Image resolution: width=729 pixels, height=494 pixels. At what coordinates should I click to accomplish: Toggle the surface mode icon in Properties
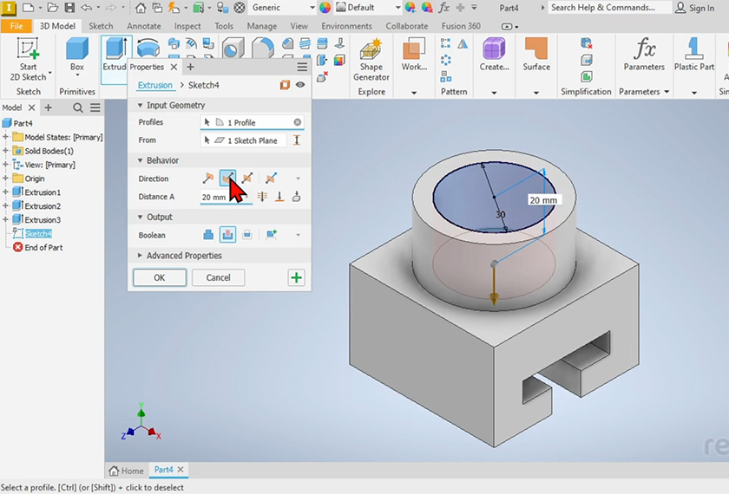click(285, 85)
